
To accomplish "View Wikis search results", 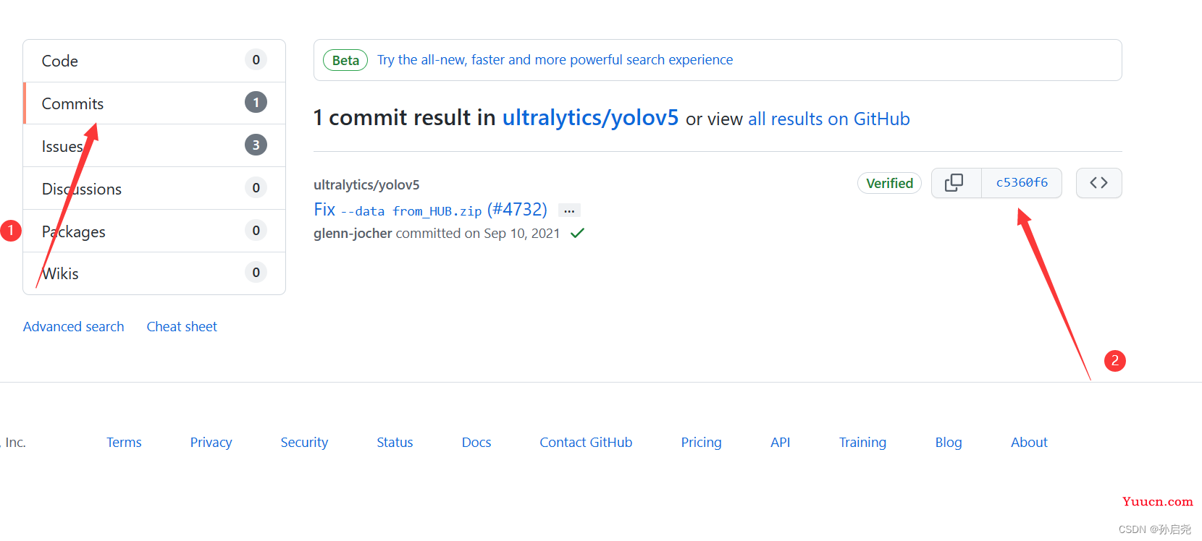I will pyautogui.click(x=60, y=274).
